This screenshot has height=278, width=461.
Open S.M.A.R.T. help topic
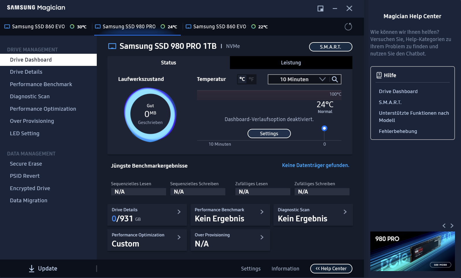390,102
